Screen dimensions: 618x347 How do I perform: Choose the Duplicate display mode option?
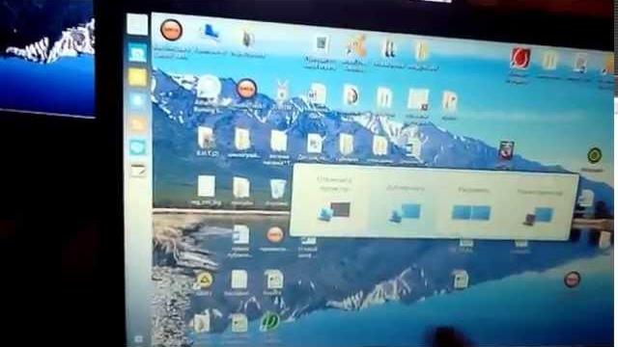click(x=405, y=202)
